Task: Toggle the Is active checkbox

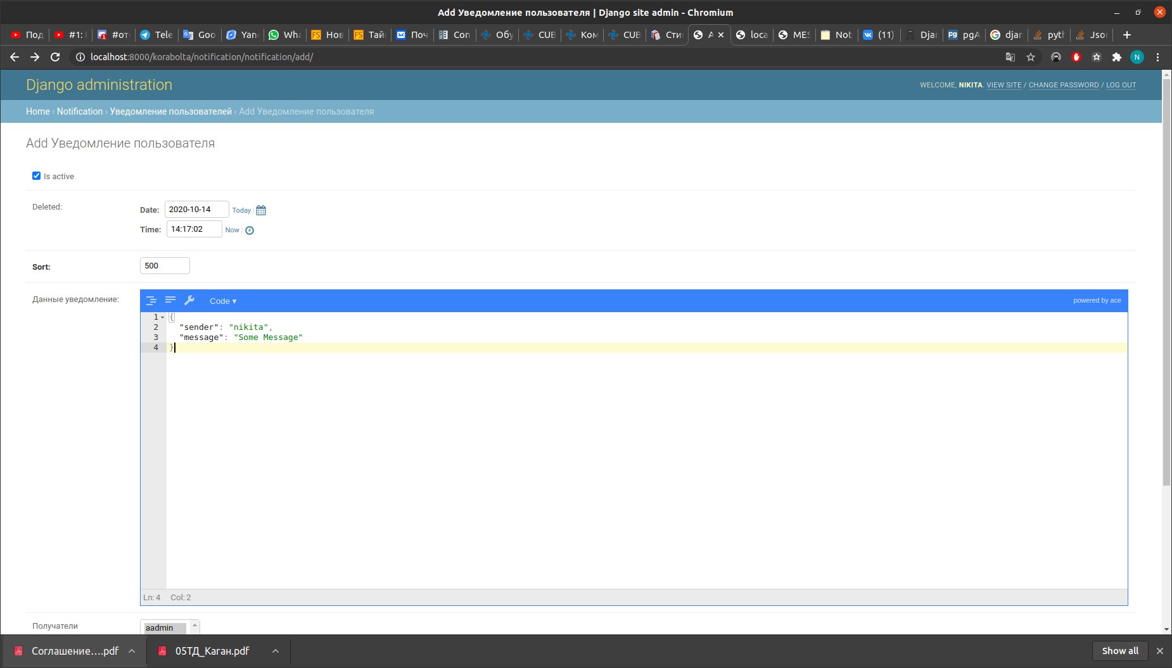Action: coord(36,176)
